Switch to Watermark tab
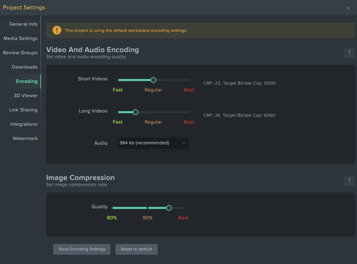 point(25,138)
